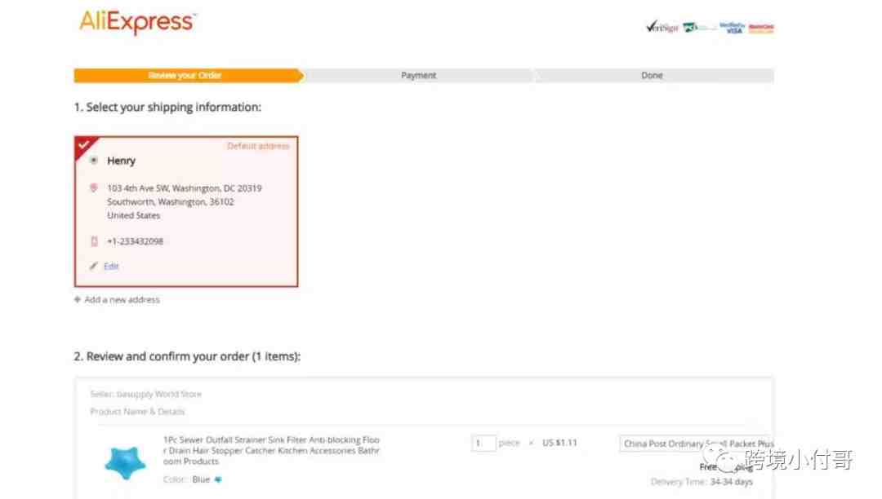Open the seller World Store link
Screen dimensions: 882x499
(159, 394)
